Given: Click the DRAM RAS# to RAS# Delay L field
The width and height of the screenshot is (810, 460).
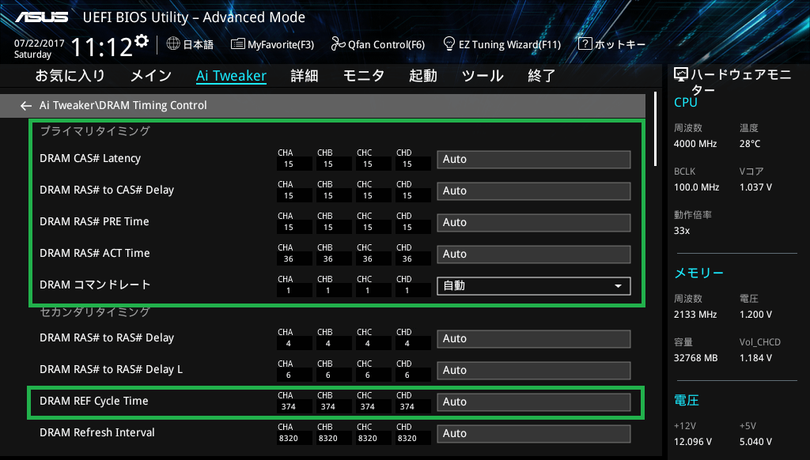Looking at the screenshot, I should coord(534,370).
